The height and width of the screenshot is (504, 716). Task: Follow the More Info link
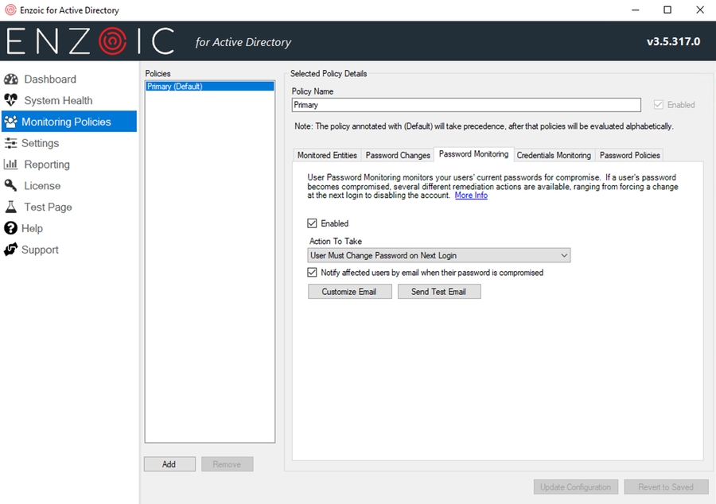pos(471,196)
